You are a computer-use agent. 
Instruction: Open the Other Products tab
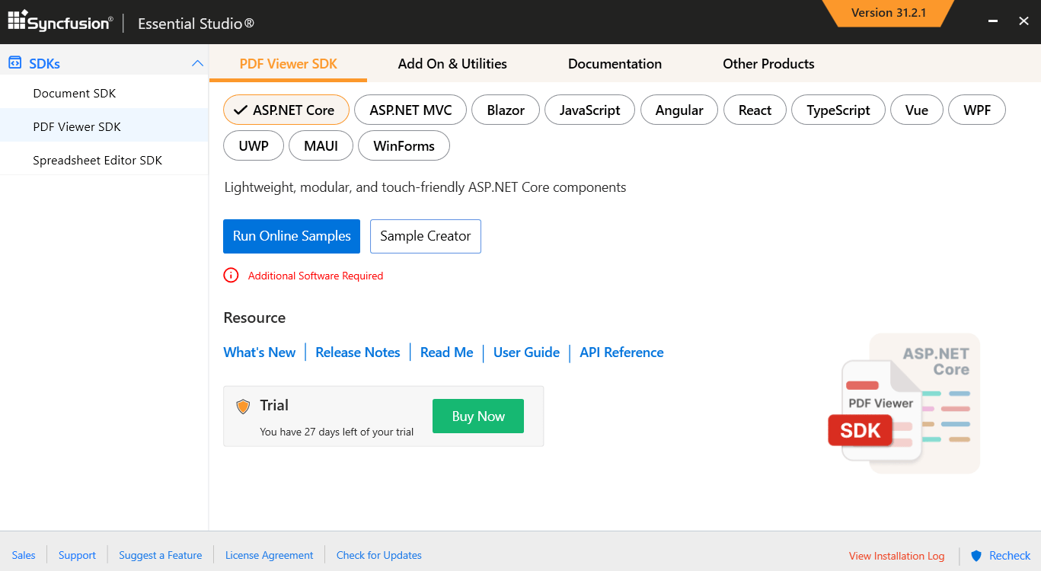(x=768, y=64)
